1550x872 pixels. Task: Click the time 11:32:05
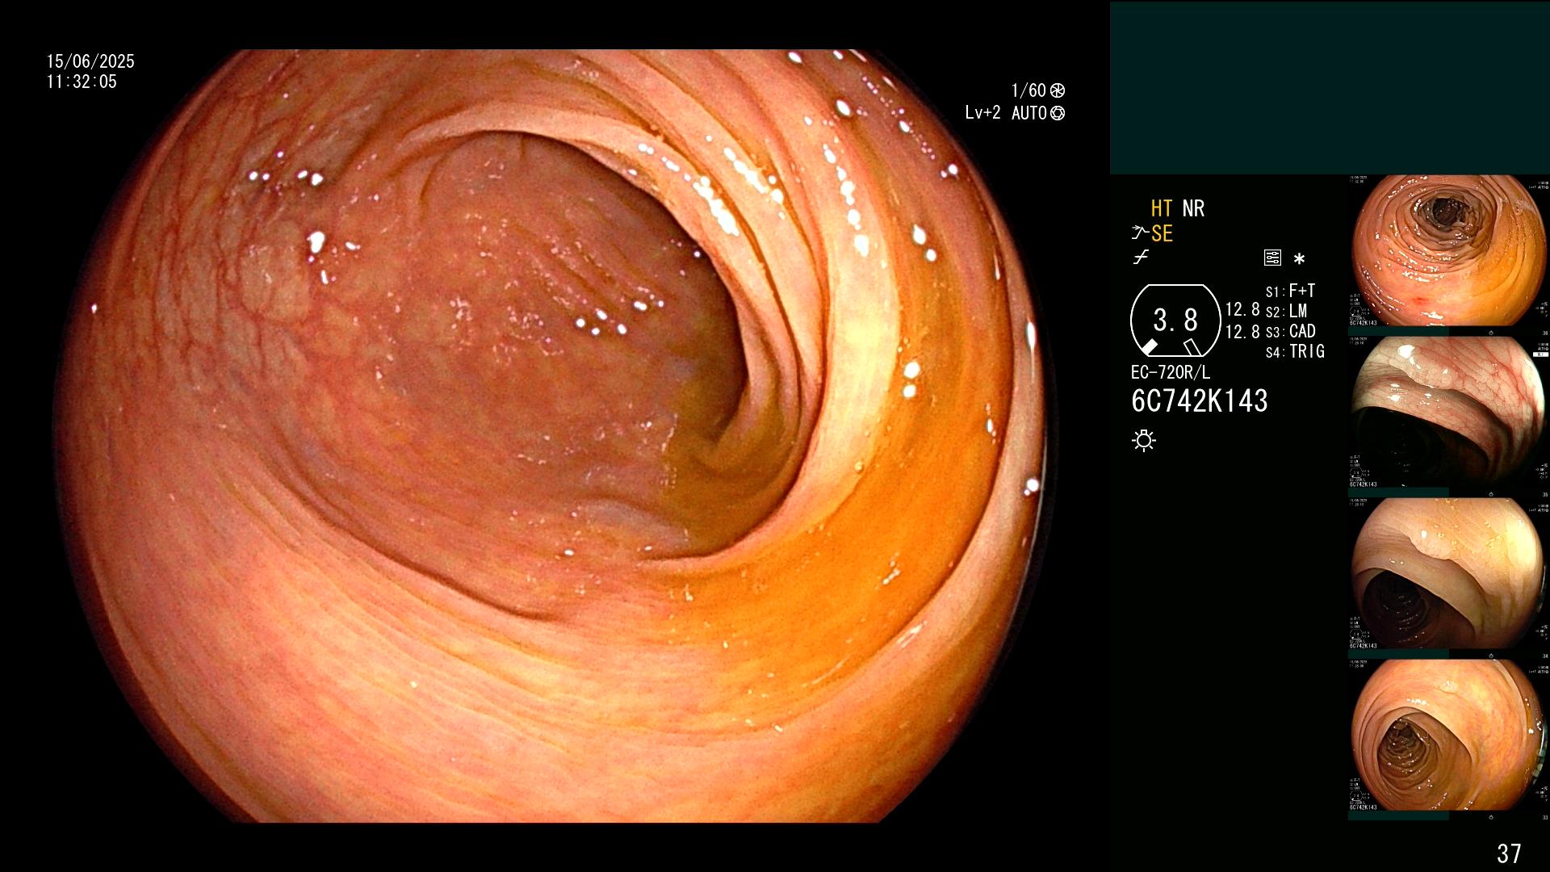82,82
